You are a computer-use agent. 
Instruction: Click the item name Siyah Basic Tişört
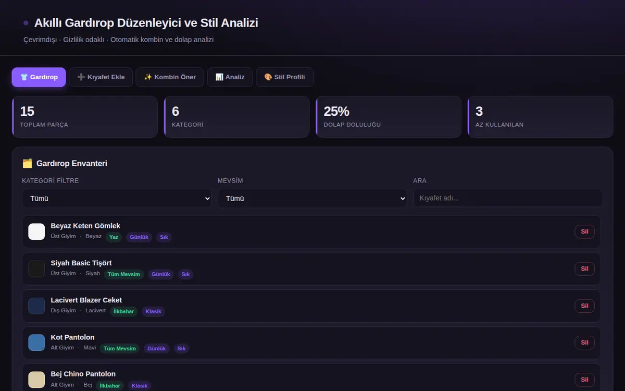point(81,263)
